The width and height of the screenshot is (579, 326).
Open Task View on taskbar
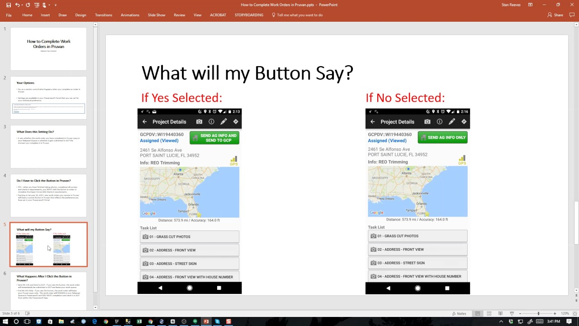[27, 321]
